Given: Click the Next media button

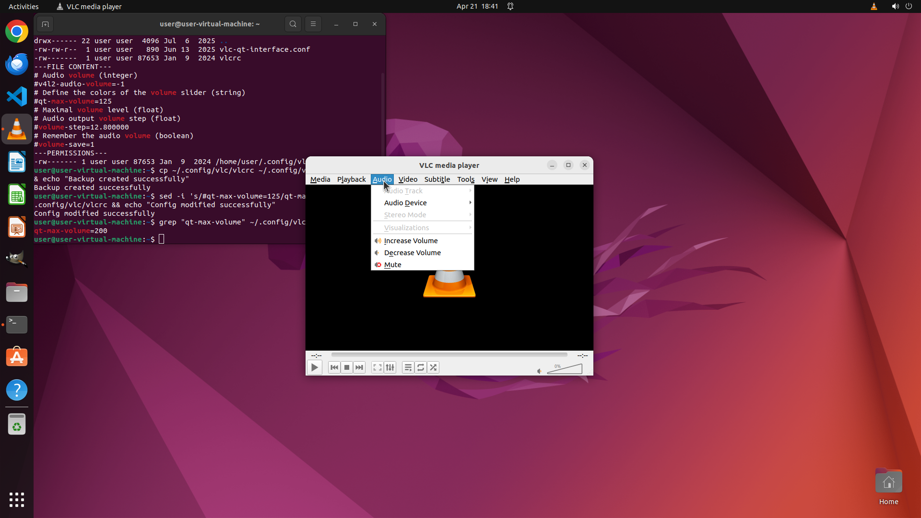Looking at the screenshot, I should [359, 367].
